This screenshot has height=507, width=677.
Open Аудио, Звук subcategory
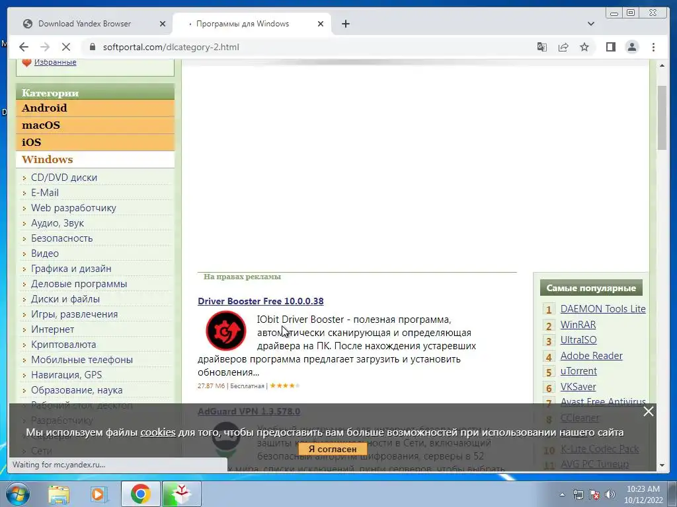[58, 223]
